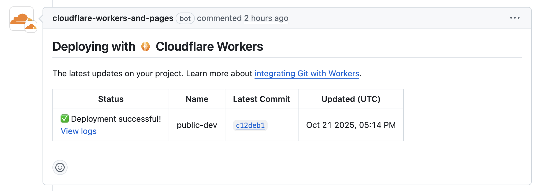The height and width of the screenshot is (191, 537).
Task: Click the Updated (UTC) column header
Action: click(x=351, y=99)
